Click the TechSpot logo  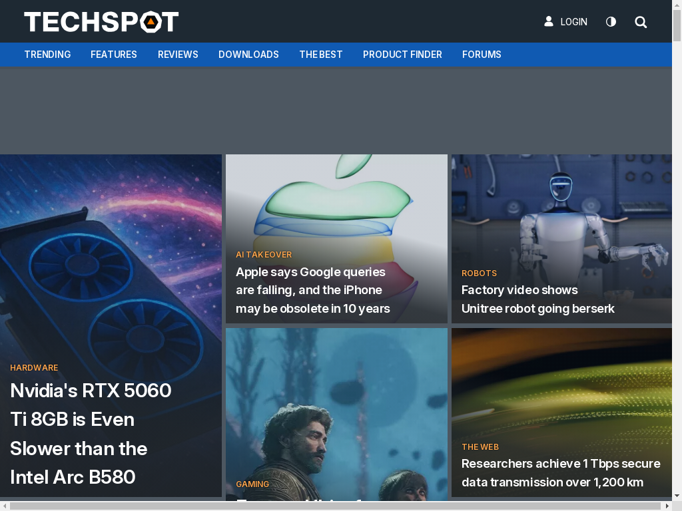101,22
